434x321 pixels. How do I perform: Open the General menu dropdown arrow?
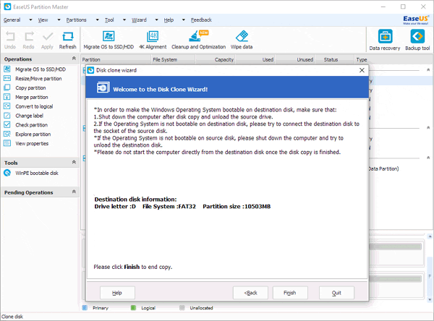coord(30,20)
